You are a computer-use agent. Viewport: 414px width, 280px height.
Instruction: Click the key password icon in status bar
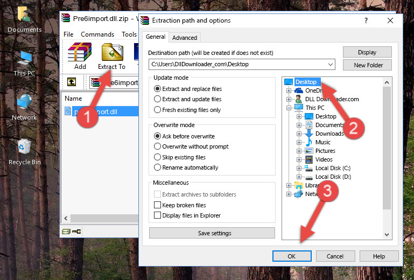(76, 232)
